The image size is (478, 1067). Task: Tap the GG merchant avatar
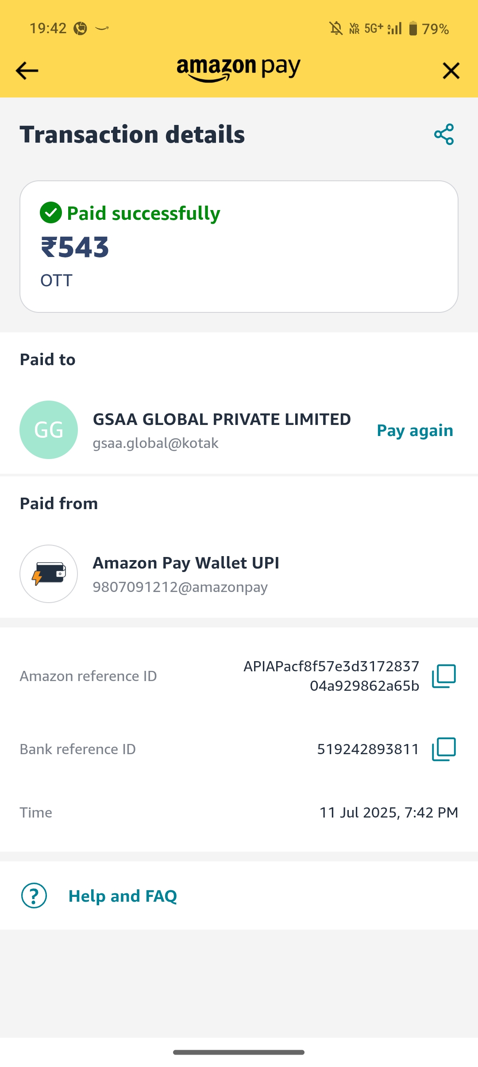[49, 430]
